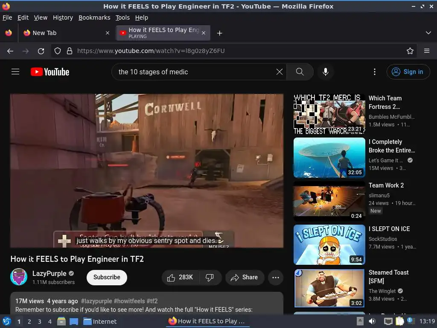
Task: Start voice search with the microphone icon
Action: (325, 72)
